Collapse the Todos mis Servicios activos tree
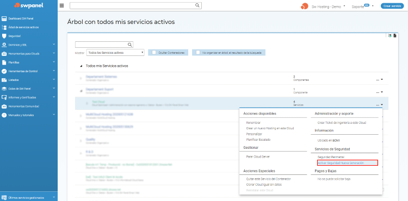 (x=81, y=66)
